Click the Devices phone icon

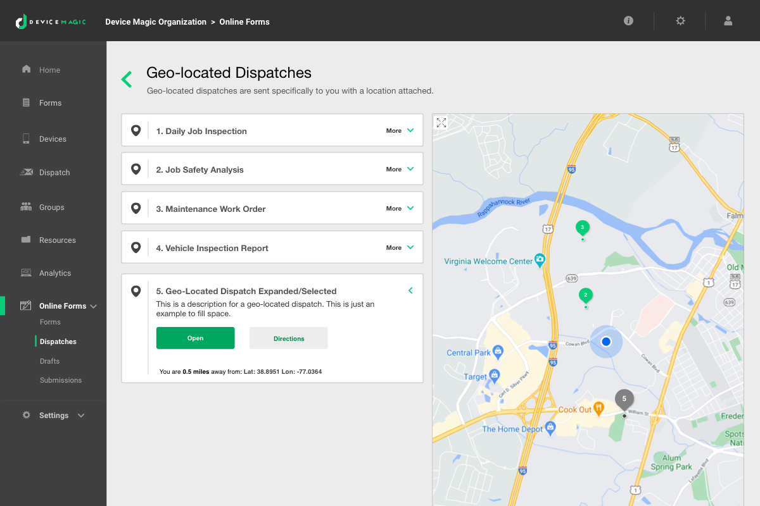click(x=26, y=139)
